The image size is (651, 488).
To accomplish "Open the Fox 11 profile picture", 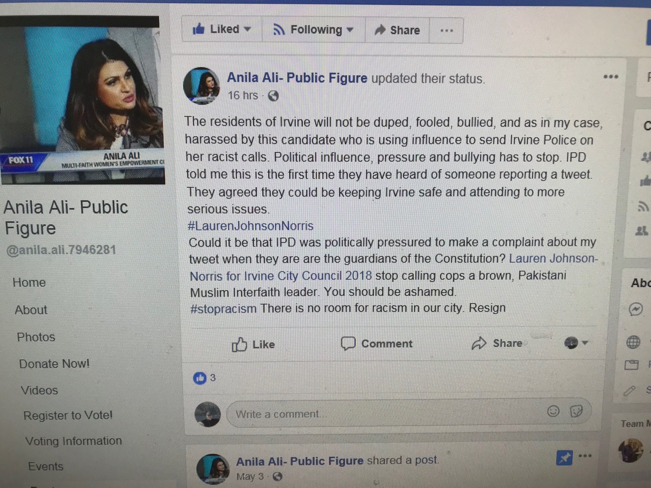I will coord(83,100).
